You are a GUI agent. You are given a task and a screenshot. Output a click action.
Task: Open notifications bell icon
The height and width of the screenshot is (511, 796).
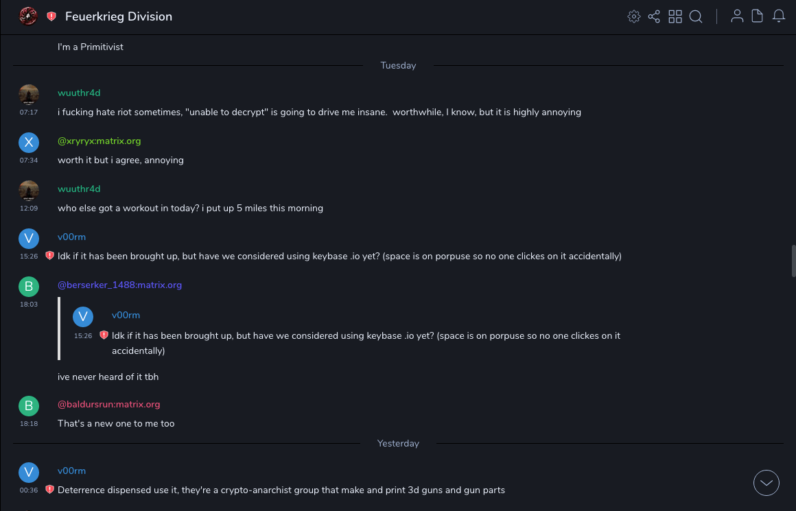pos(779,16)
